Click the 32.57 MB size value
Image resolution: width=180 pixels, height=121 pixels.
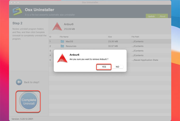click(x=113, y=46)
